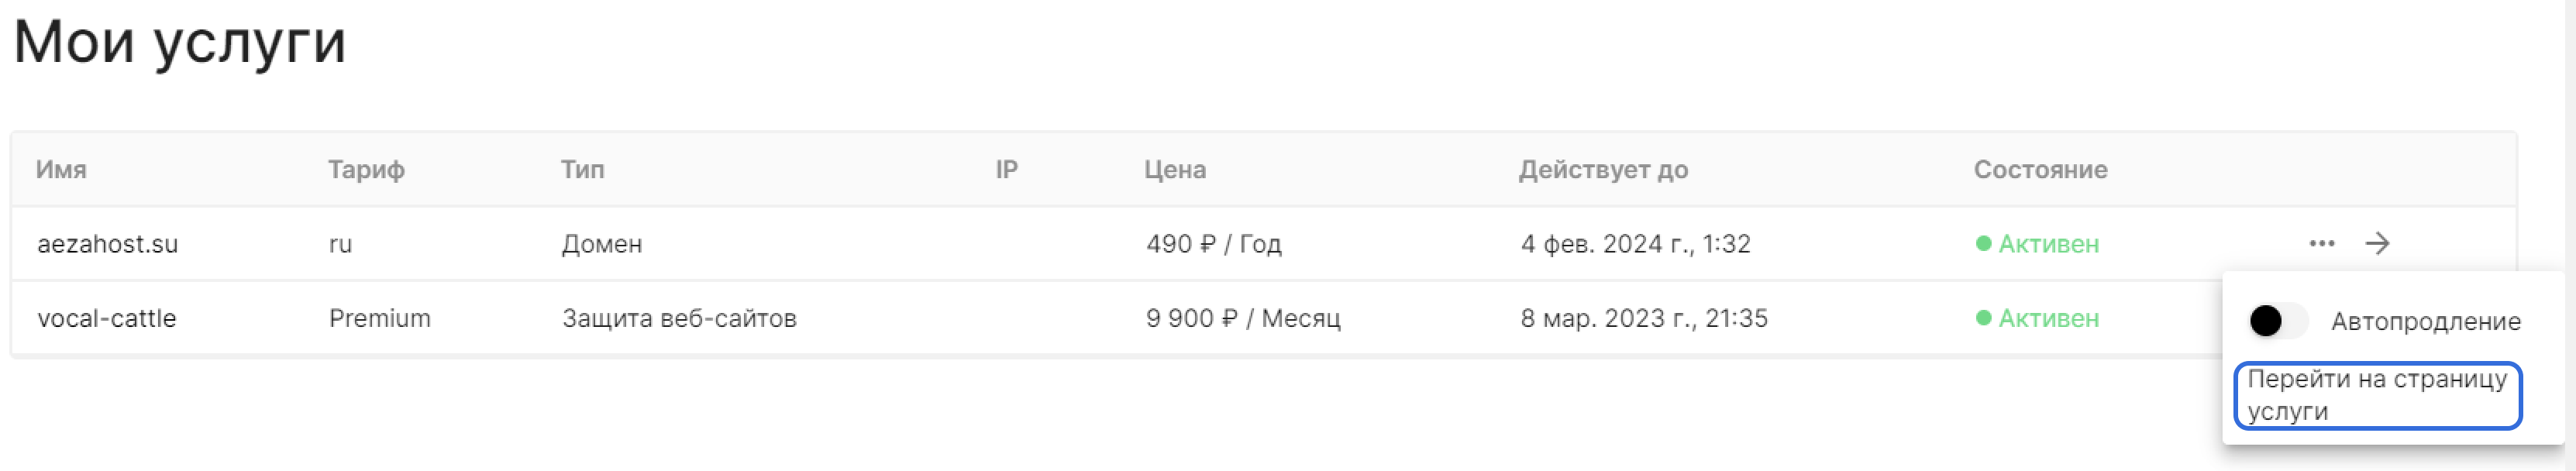Click the Автопродление label text
Image resolution: width=2576 pixels, height=471 pixels.
(x=2425, y=321)
